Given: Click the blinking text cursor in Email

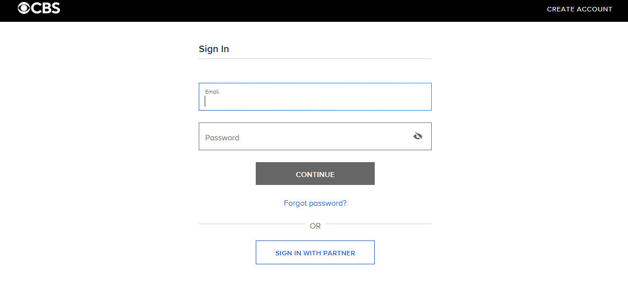Looking at the screenshot, I should pyautogui.click(x=205, y=101).
